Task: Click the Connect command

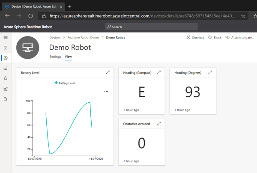Action: tap(195, 38)
